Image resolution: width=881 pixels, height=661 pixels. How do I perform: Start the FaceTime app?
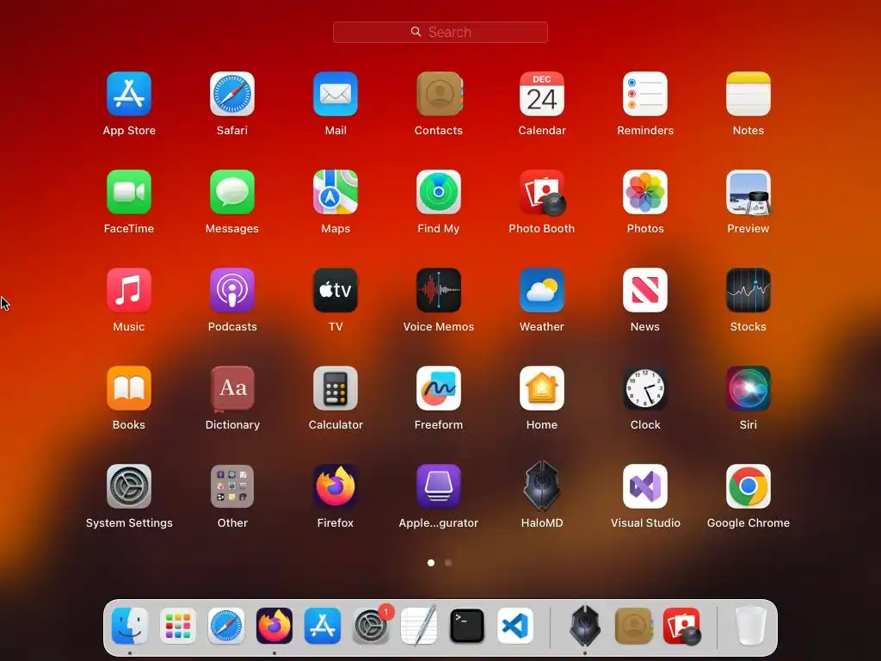pos(129,192)
